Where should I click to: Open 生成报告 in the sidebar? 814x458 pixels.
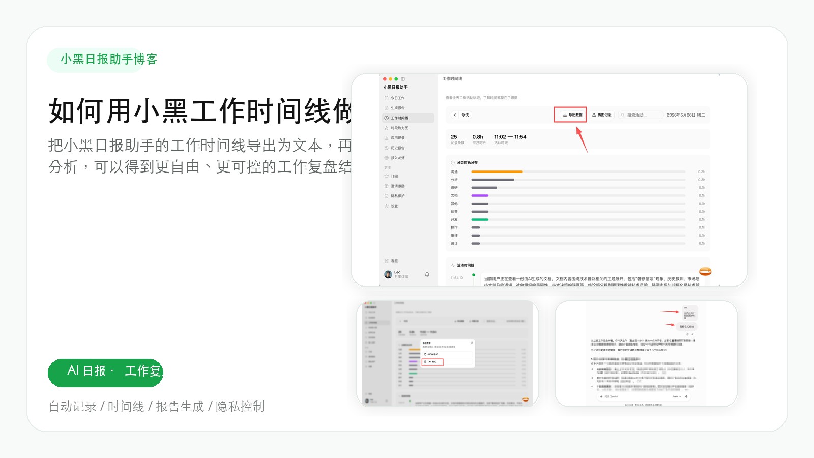pyautogui.click(x=408, y=108)
